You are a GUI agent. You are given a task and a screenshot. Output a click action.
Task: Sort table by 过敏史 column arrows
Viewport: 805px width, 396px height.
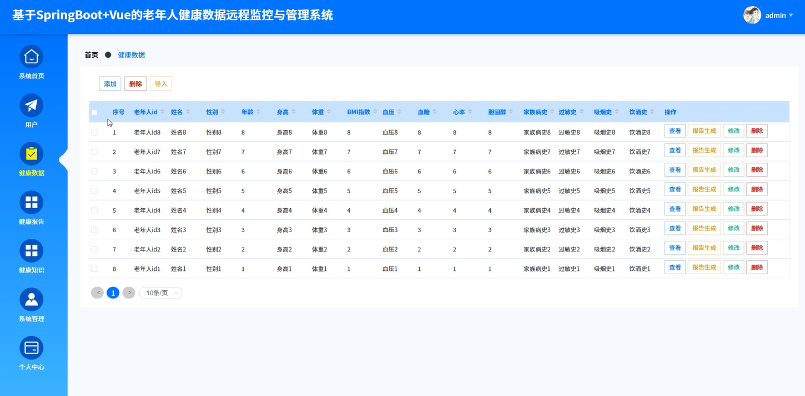point(581,112)
